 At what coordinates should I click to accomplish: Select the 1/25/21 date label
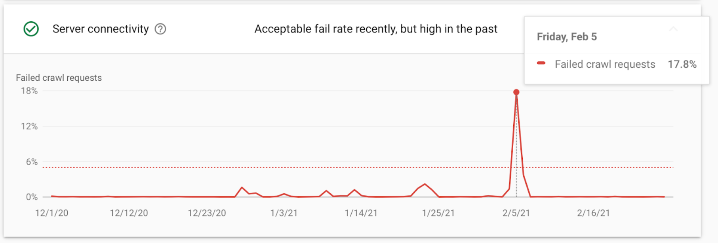(x=438, y=213)
